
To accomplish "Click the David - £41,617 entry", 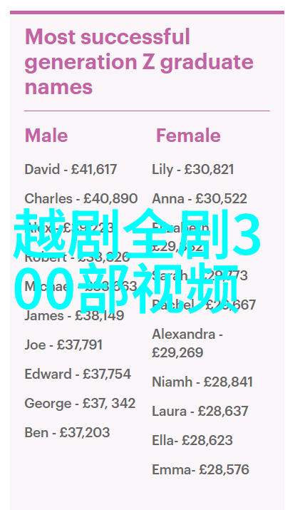I will [71, 170].
